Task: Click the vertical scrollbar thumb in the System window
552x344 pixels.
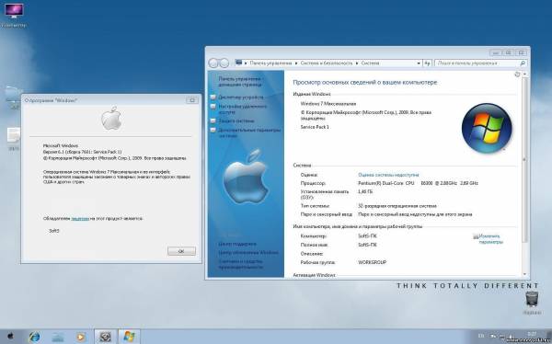Action: 524,160
